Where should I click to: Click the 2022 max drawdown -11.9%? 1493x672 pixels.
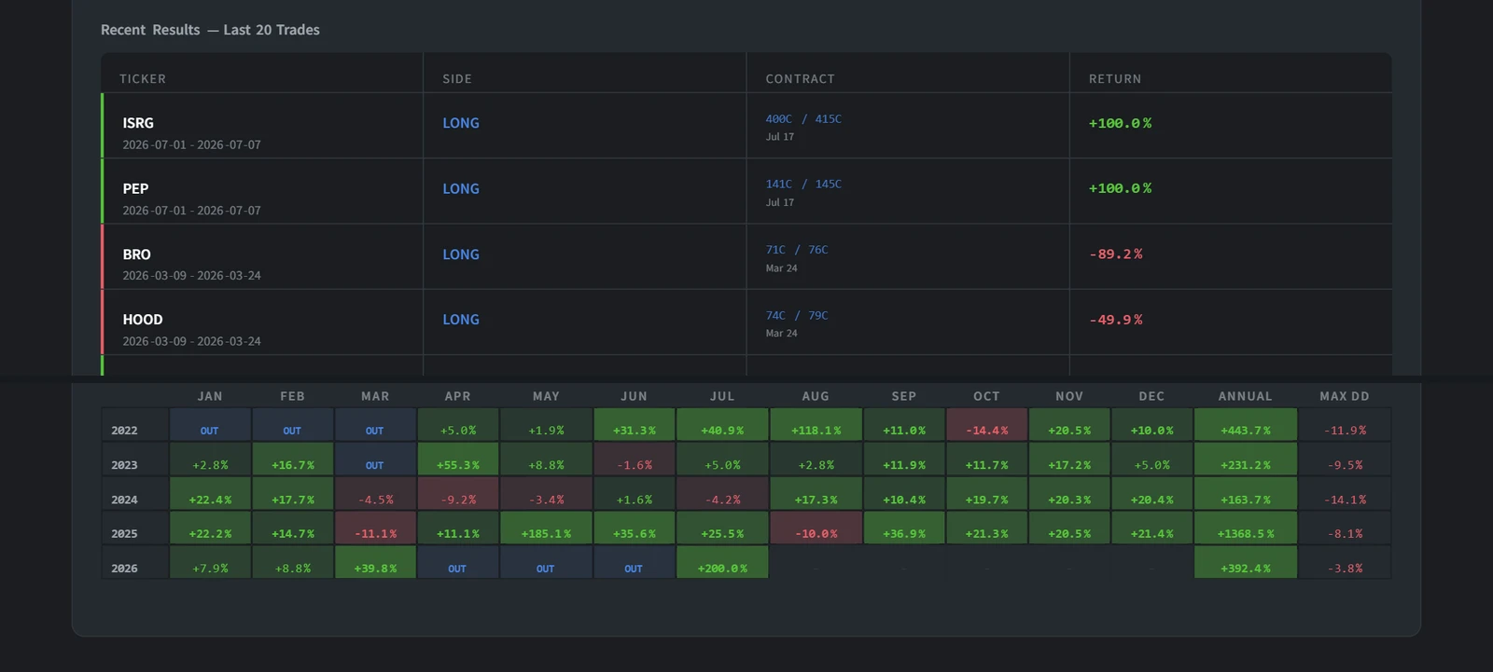click(x=1345, y=425)
